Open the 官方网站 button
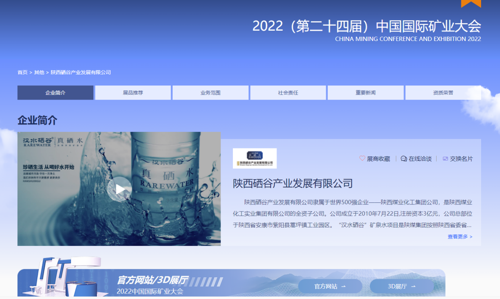This screenshot has height=299, width=500. click(330, 286)
